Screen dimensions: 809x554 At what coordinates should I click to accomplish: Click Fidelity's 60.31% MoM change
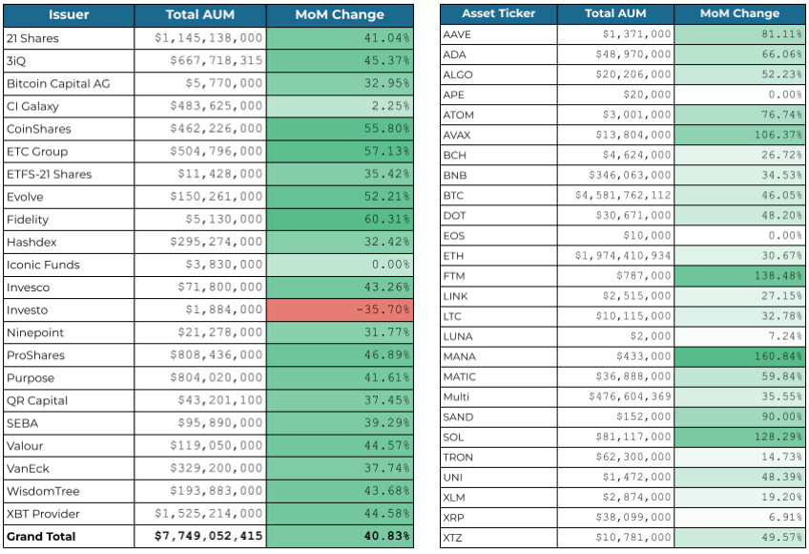[340, 220]
